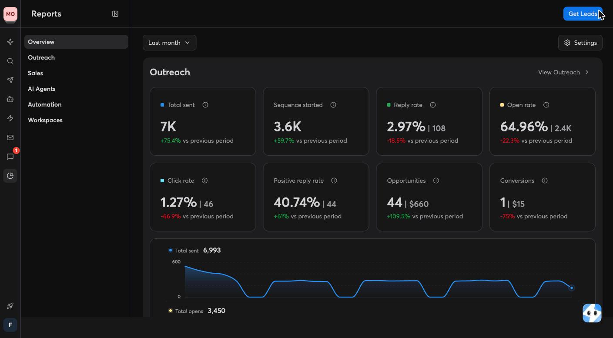The height and width of the screenshot is (338, 613).
Task: Click the Get Leads button
Action: (x=583, y=14)
